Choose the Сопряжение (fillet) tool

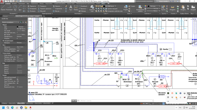(x=57, y=9)
